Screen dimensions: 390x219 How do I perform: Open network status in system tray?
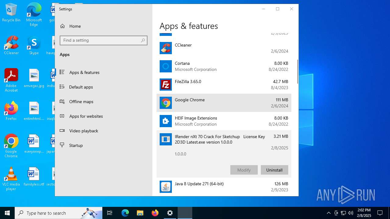click(343, 213)
